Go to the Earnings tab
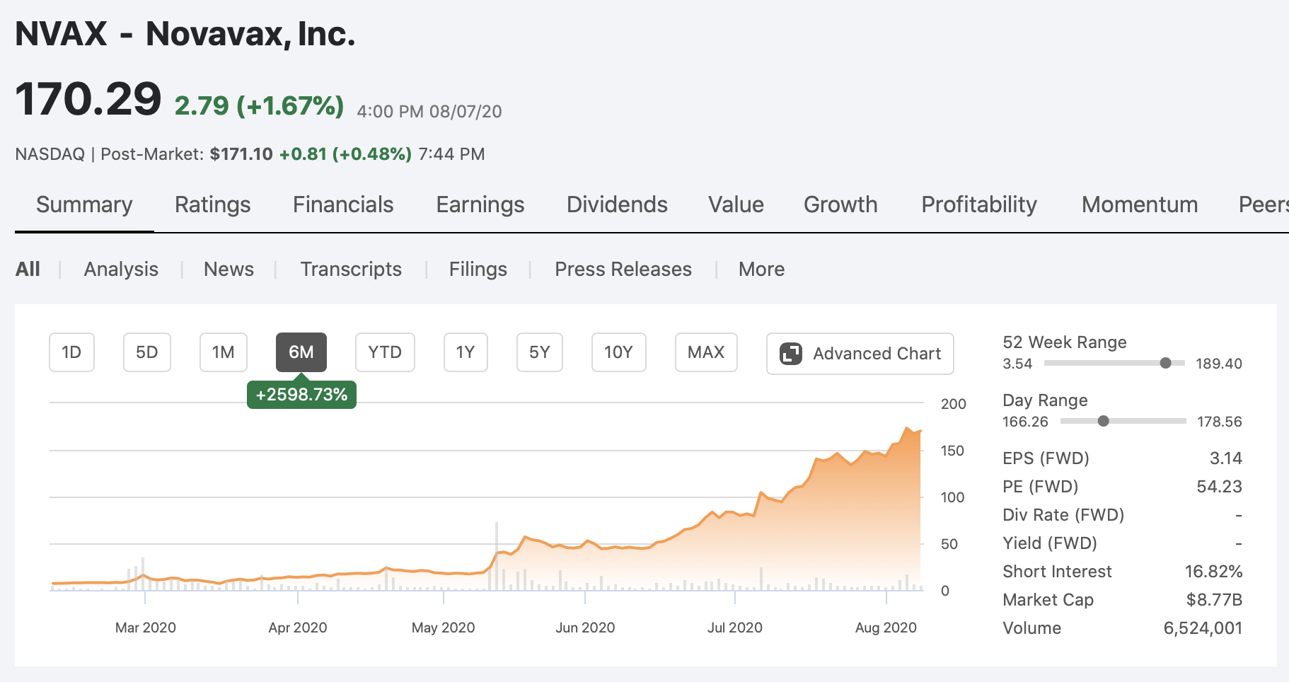Image resolution: width=1289 pixels, height=682 pixels. (x=480, y=204)
